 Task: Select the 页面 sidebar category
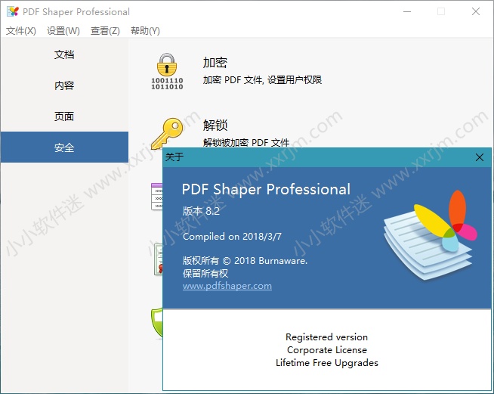64,116
